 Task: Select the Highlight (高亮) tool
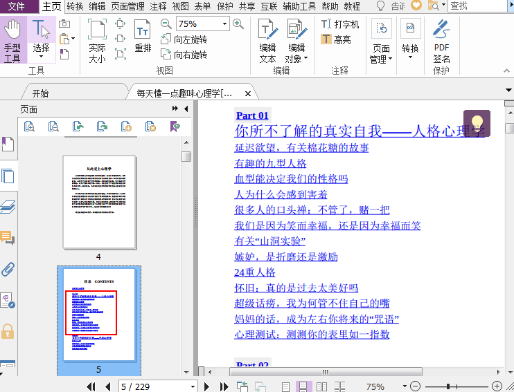(x=336, y=39)
